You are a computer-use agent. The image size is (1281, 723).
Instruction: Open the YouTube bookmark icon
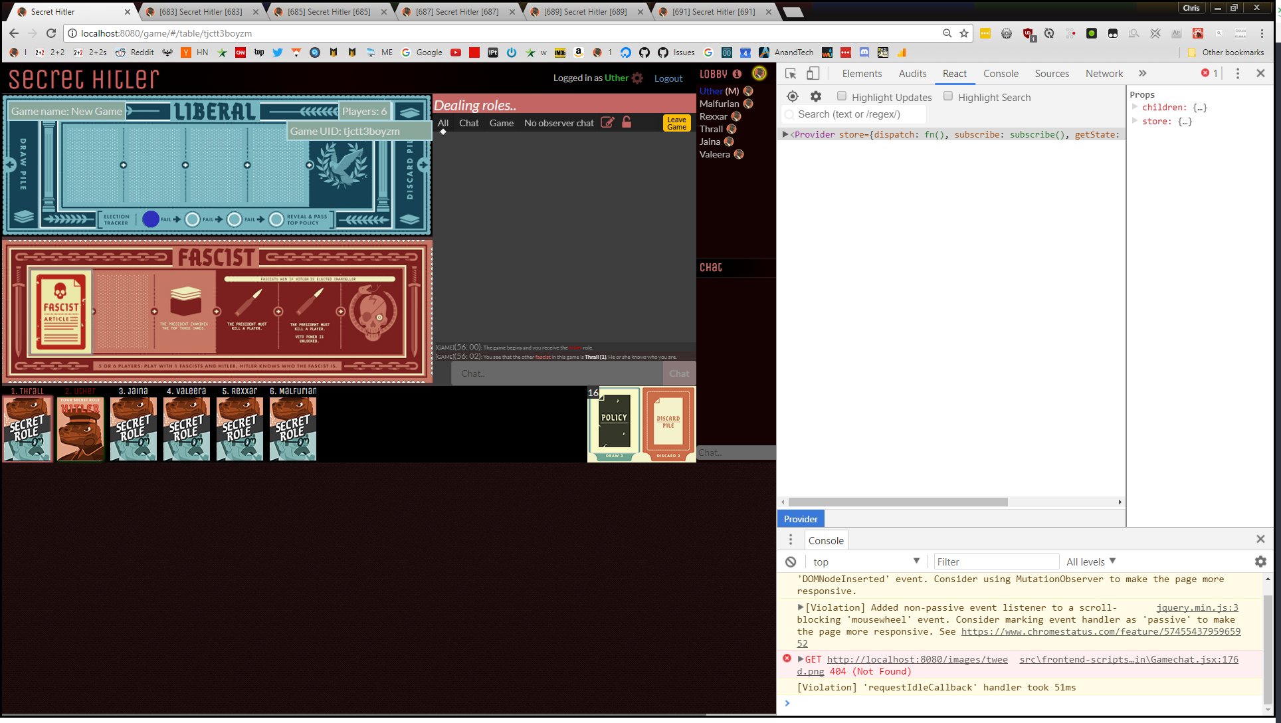[x=456, y=52]
